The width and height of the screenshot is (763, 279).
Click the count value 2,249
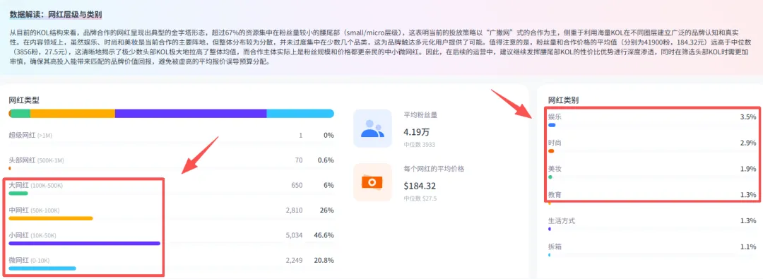[x=294, y=259]
